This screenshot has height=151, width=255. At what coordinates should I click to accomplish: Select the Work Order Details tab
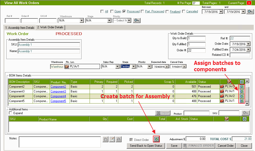click(x=50, y=27)
